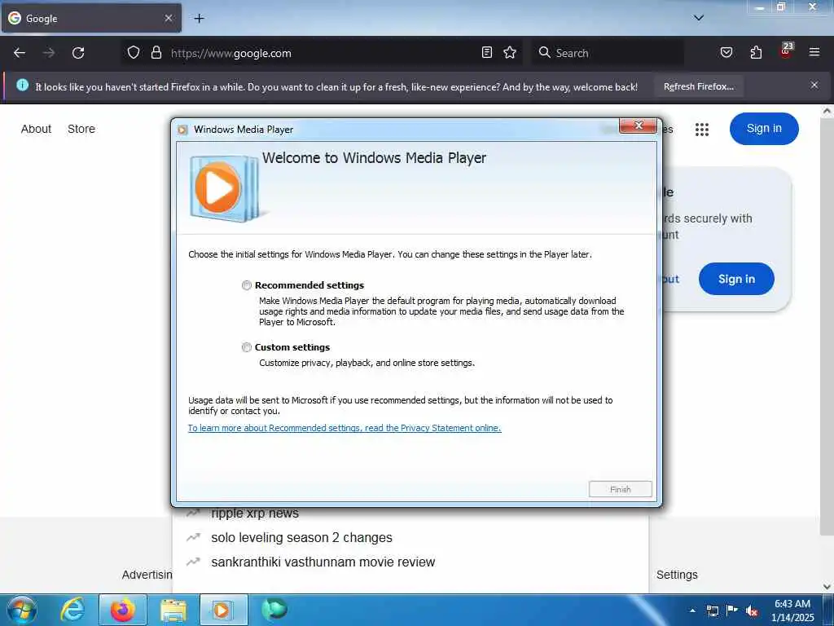The image size is (834, 626).
Task: Click the Firefox forward arrow
Action: (x=49, y=53)
